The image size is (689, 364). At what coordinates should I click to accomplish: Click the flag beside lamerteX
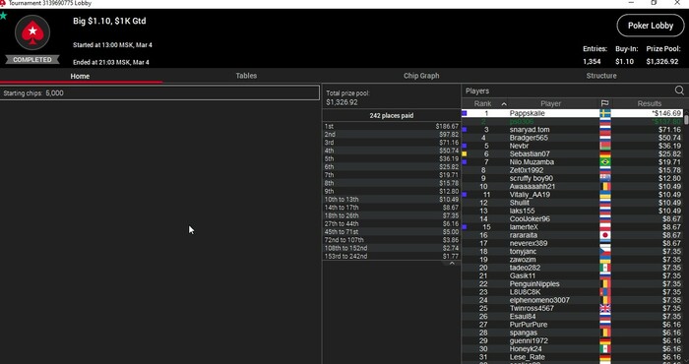click(605, 227)
